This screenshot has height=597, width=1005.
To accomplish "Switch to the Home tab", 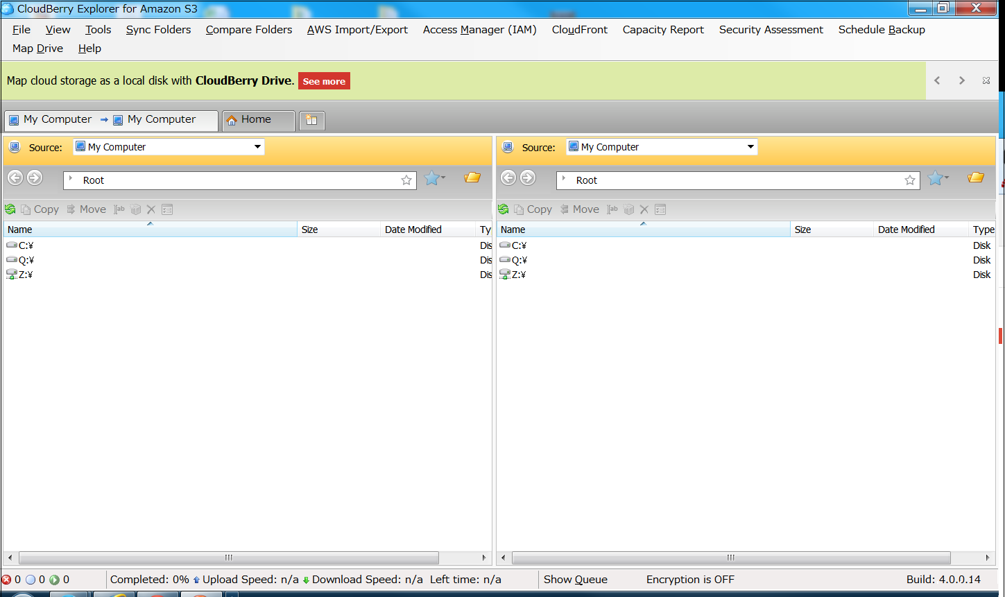I will point(256,119).
